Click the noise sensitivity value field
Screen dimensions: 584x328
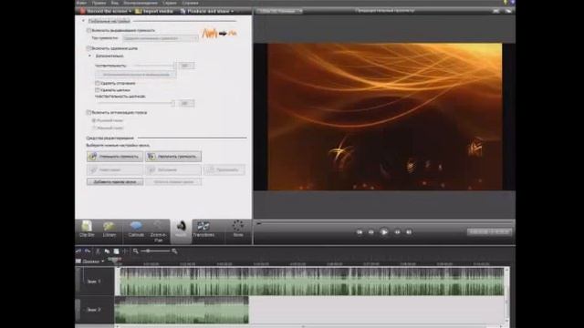[186, 66]
